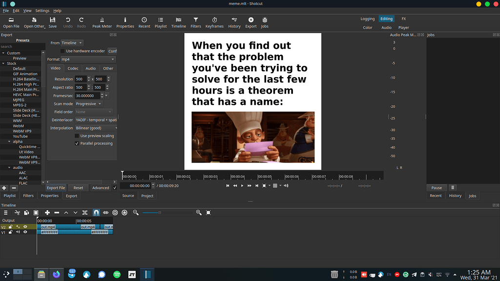This screenshot has height=281, width=500.
Task: Click the Copy icon in timeline toolbar
Action: click(26, 213)
